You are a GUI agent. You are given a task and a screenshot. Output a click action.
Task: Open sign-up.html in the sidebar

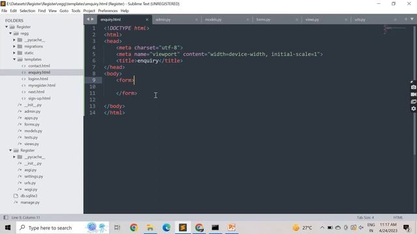[x=39, y=98]
